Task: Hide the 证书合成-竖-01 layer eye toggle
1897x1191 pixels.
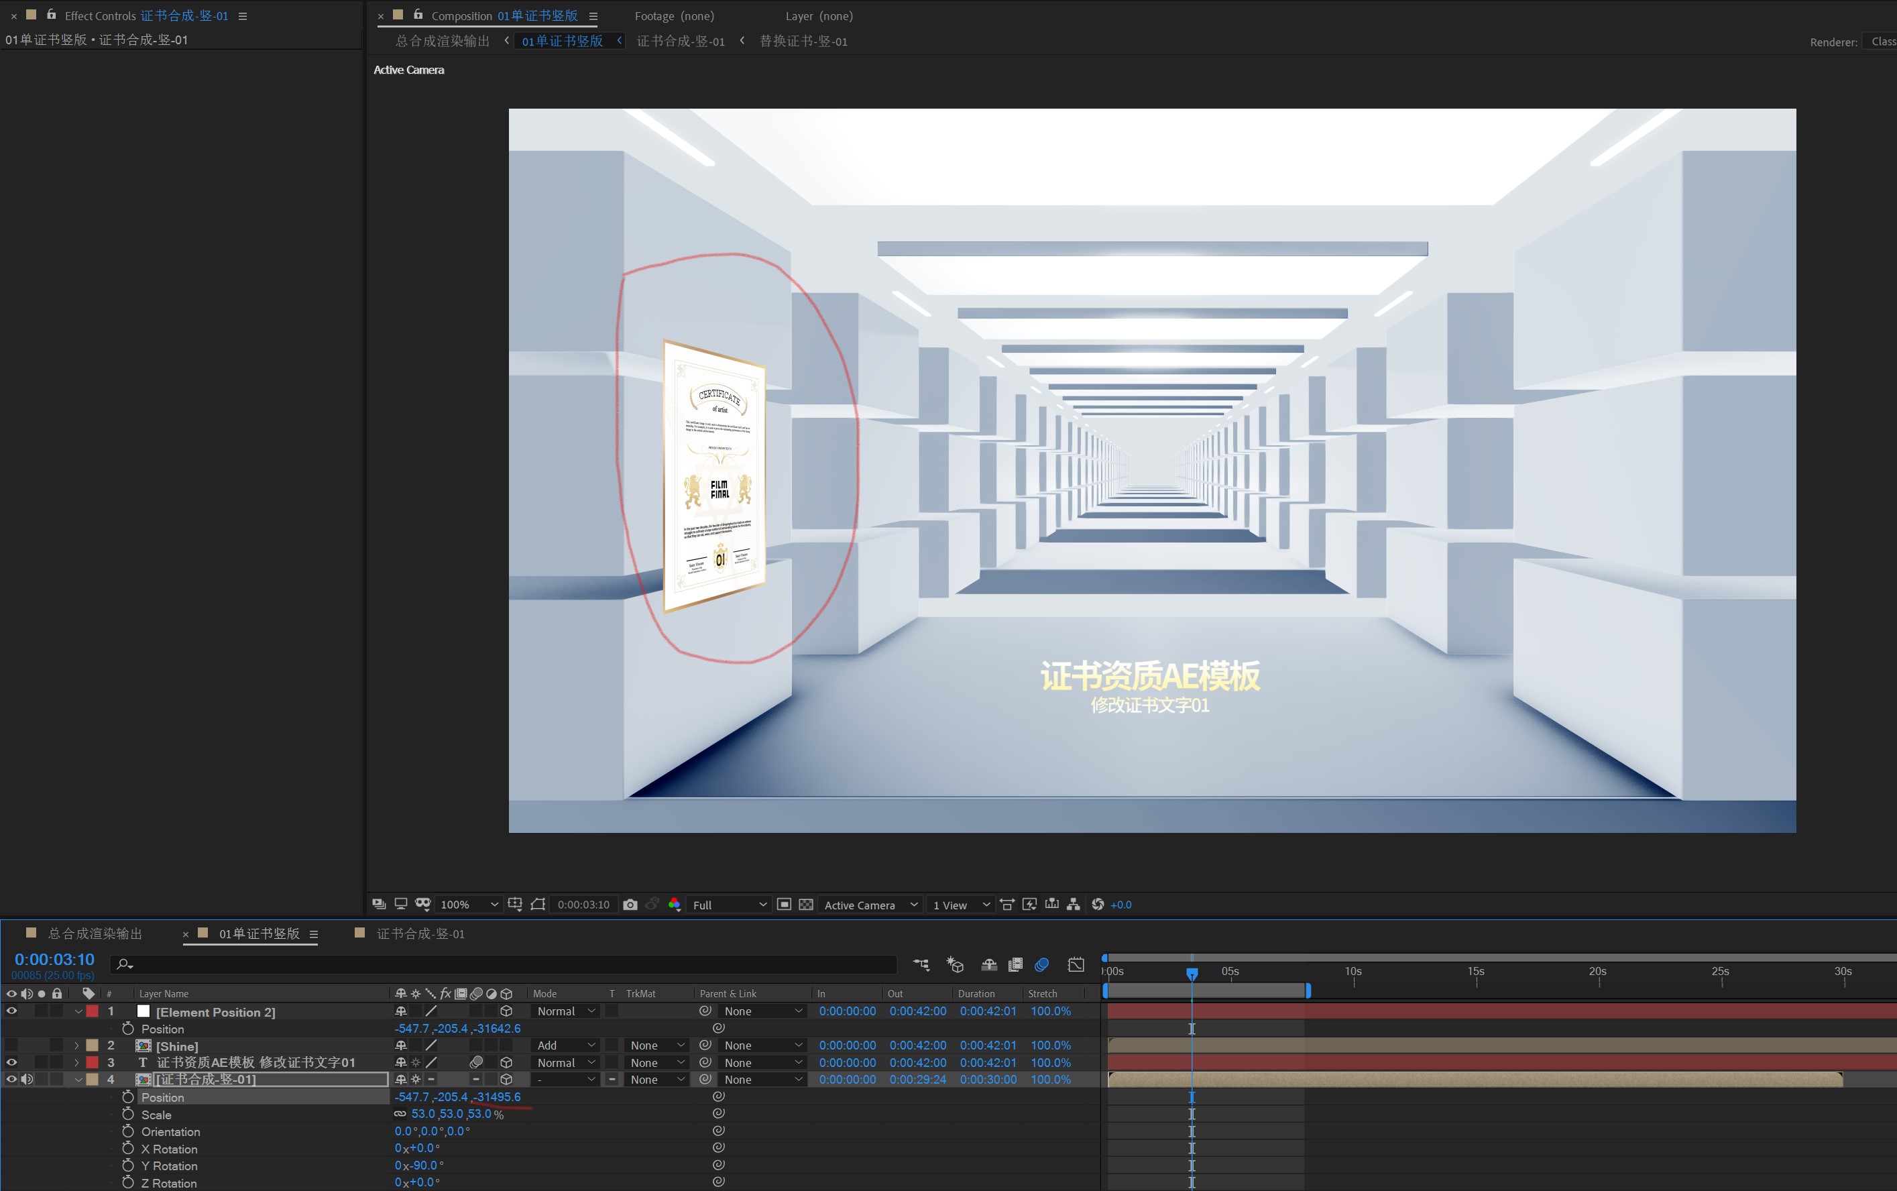Action: click(12, 1078)
